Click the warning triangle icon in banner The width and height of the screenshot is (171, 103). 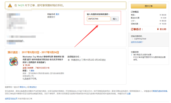10,5
